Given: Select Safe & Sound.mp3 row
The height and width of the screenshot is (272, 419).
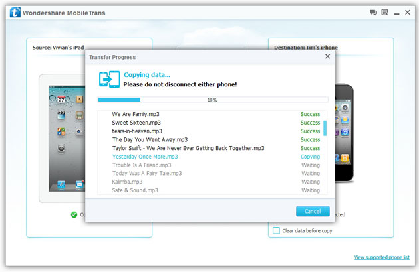Looking at the screenshot, I should 211,190.
